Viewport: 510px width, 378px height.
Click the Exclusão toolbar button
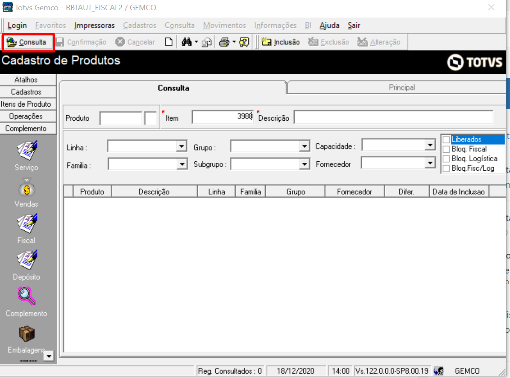point(328,42)
